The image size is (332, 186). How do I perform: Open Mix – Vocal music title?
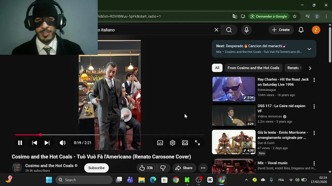click(273, 163)
